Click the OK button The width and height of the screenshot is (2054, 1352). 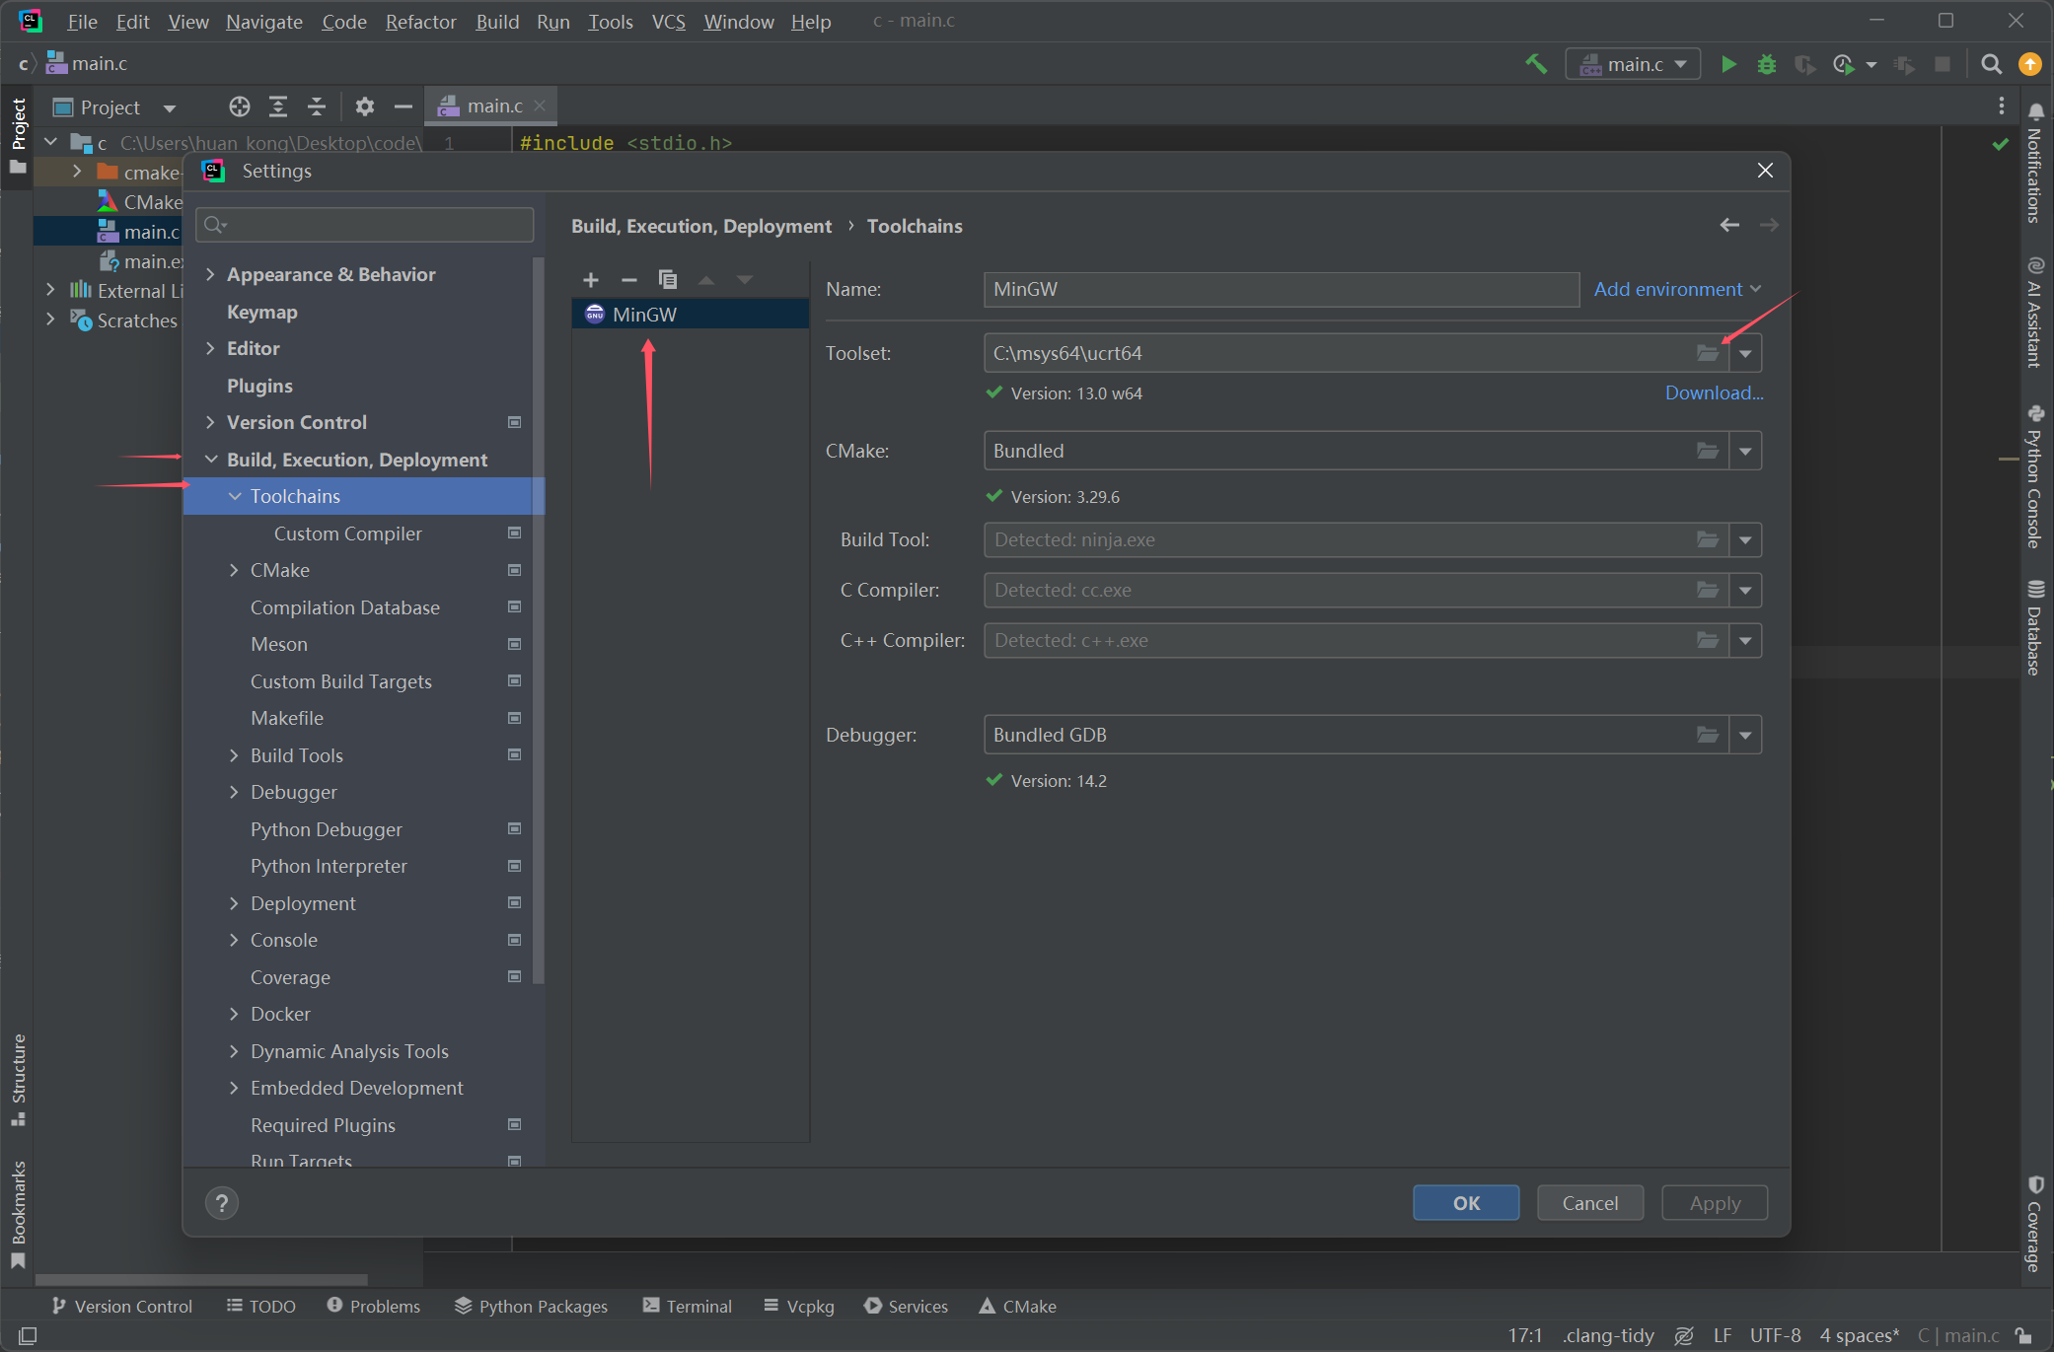pyautogui.click(x=1466, y=1203)
